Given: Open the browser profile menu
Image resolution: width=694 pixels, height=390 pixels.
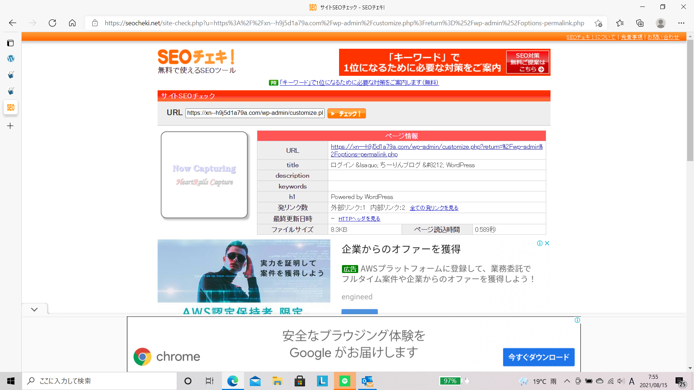Looking at the screenshot, I should coord(661,23).
